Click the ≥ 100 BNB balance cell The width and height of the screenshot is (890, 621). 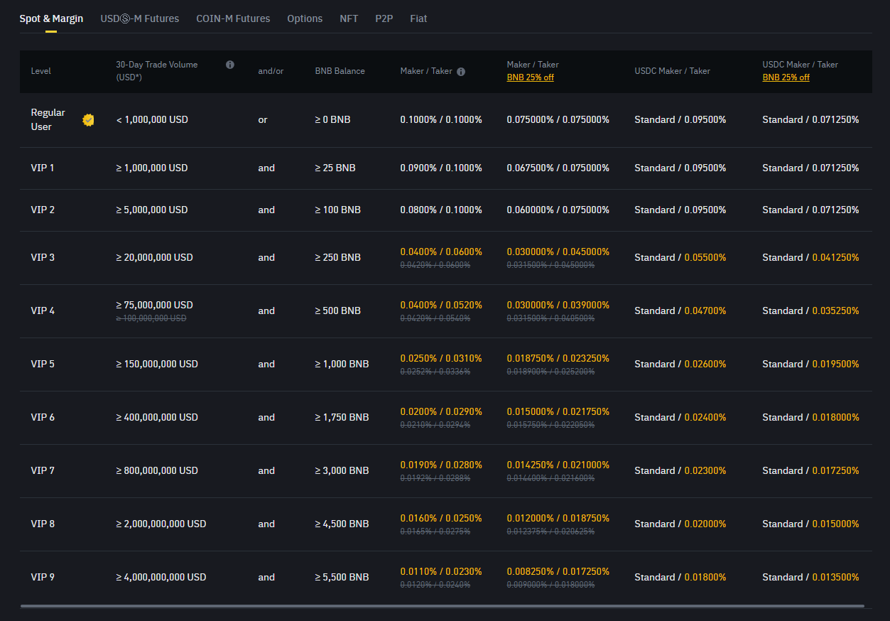coord(338,210)
